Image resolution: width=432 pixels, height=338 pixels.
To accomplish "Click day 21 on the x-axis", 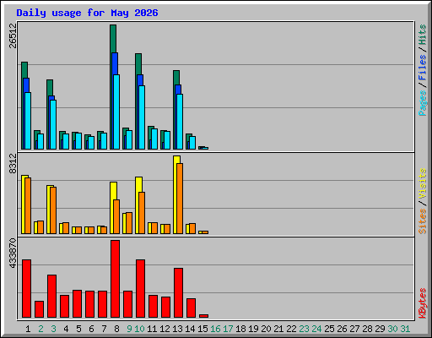I will tap(278, 329).
